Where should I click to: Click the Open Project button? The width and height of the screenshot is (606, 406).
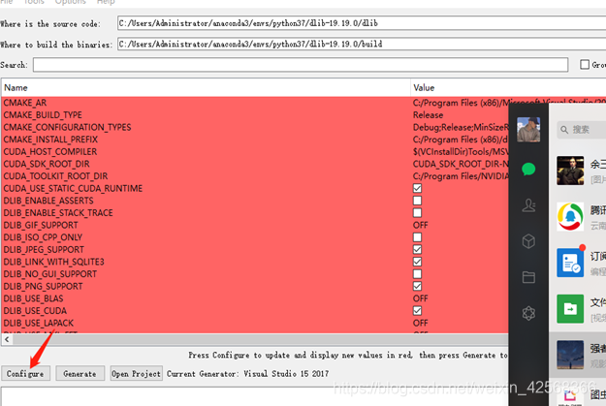pyautogui.click(x=136, y=374)
